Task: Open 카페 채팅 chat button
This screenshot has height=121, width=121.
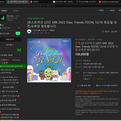Action: [10, 45]
